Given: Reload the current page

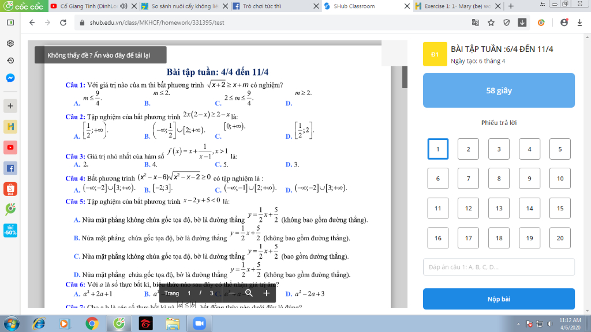Looking at the screenshot, I should point(63,22).
